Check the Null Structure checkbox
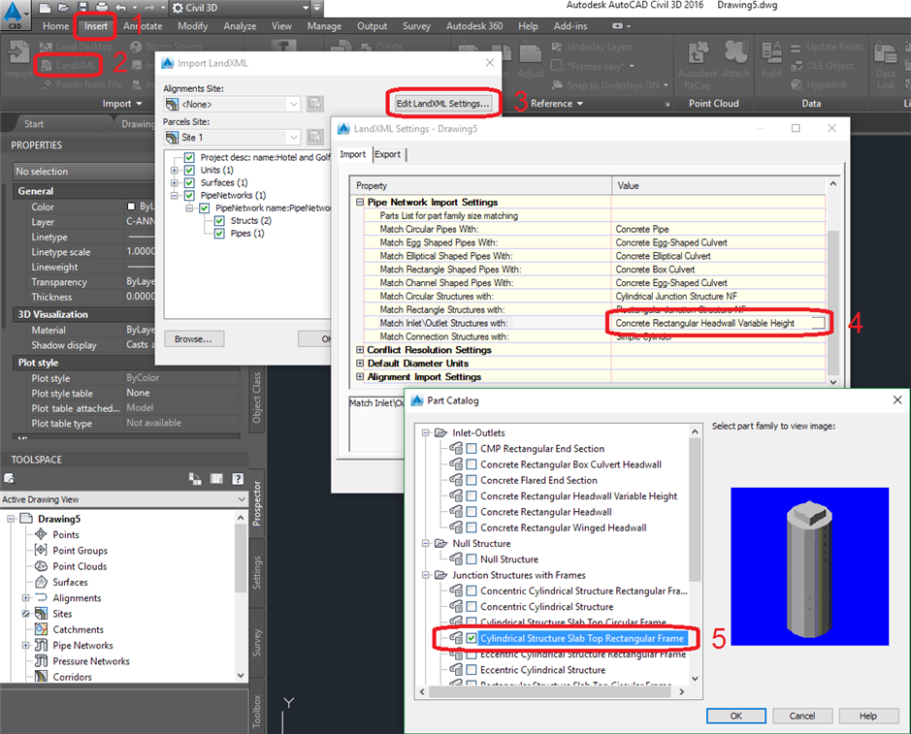 [x=471, y=559]
